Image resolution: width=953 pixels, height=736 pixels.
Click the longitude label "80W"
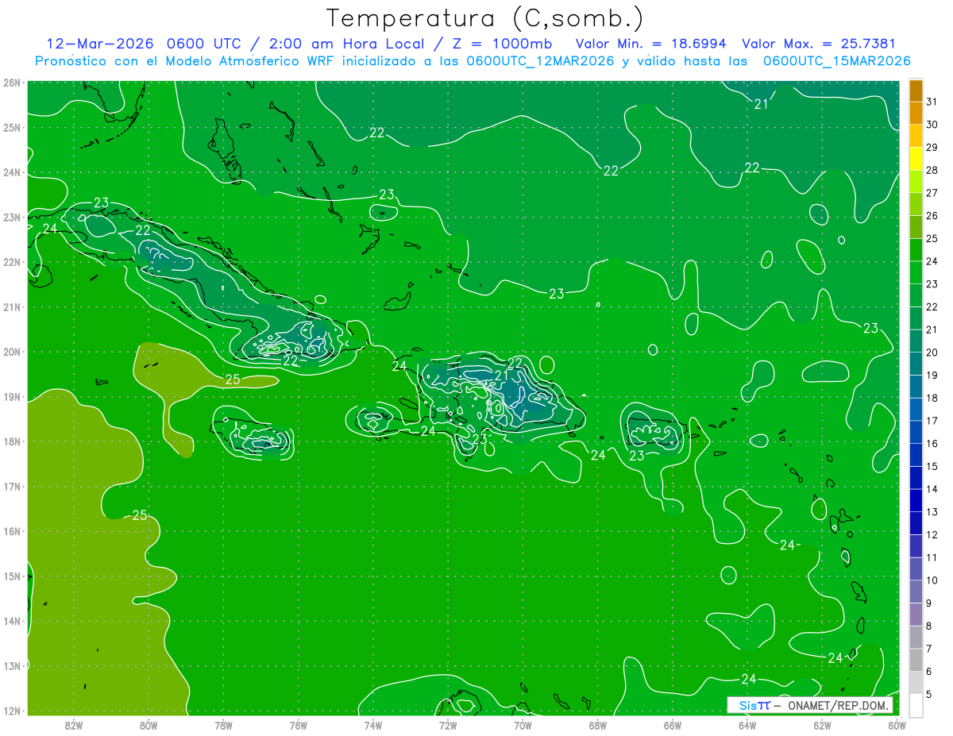point(149,725)
